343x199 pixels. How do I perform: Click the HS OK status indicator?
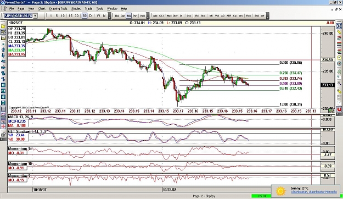pos(262,196)
